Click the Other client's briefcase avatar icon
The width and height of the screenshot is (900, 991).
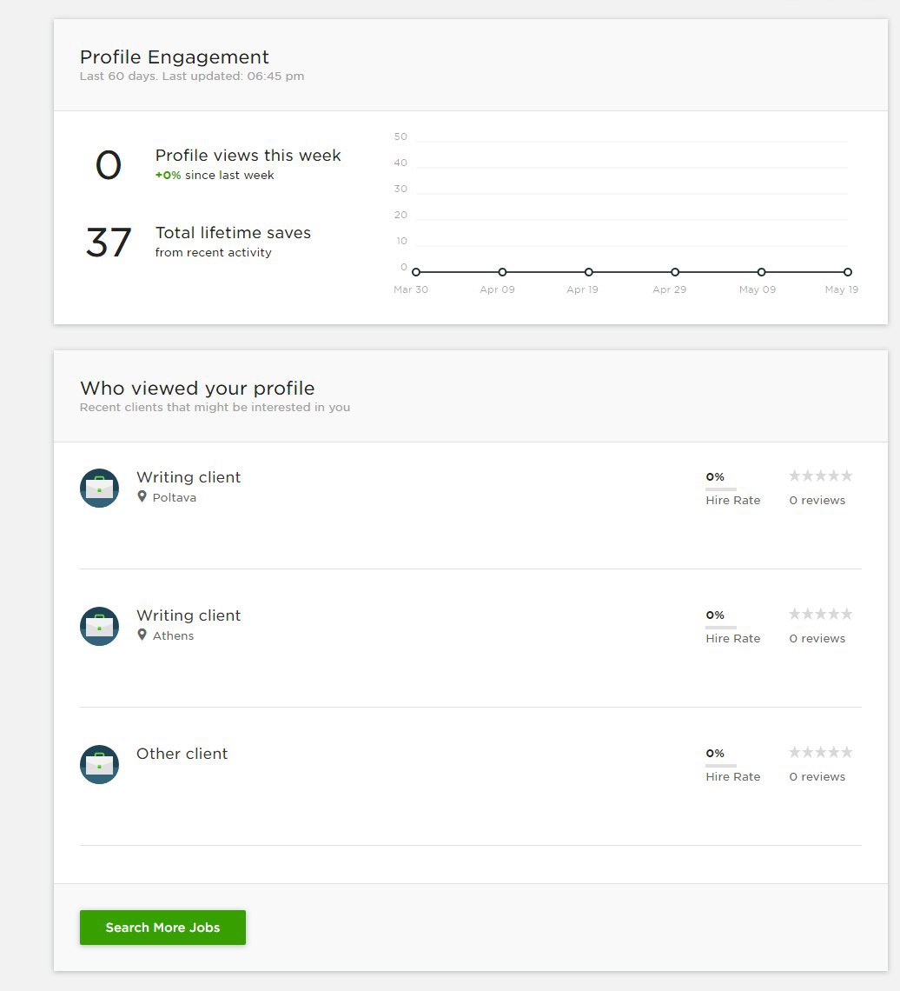click(99, 765)
